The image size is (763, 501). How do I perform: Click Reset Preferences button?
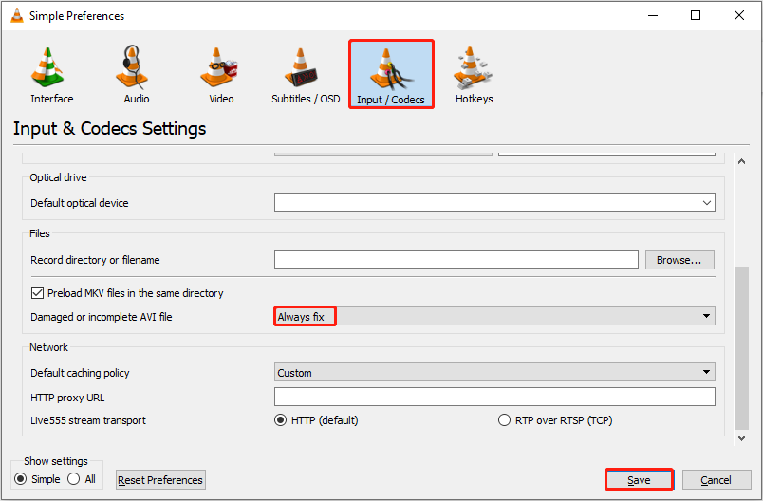click(x=160, y=480)
